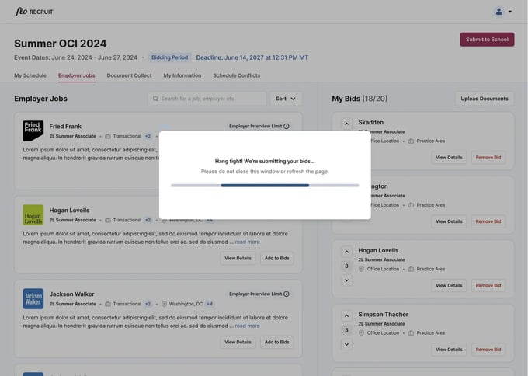Remove the Hogan Lovells bid
Image resolution: width=528 pixels, height=376 pixels.
488,285
